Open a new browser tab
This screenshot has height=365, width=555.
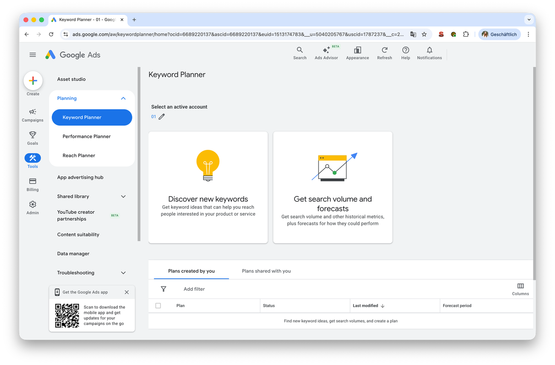tap(134, 20)
